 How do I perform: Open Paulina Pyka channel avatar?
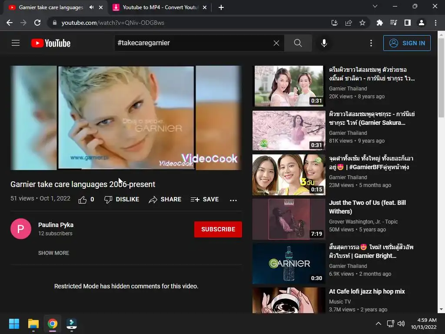[21, 229]
